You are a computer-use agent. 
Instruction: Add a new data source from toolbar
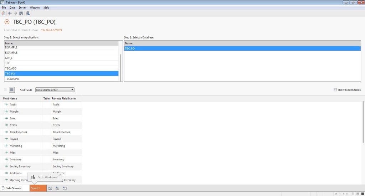click(28, 13)
